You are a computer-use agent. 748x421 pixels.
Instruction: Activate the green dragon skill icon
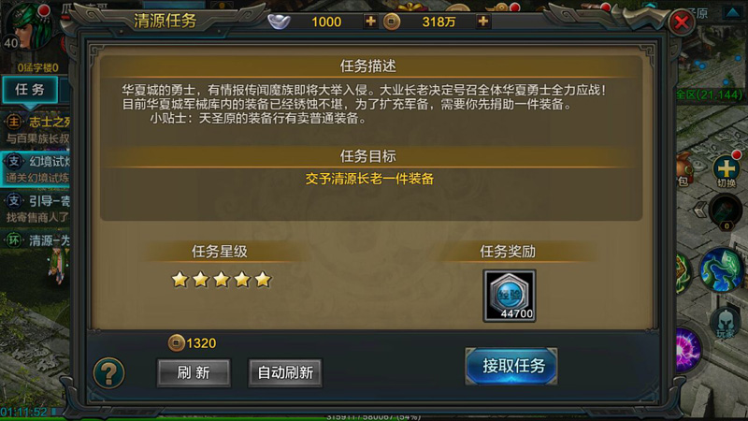[722, 269]
